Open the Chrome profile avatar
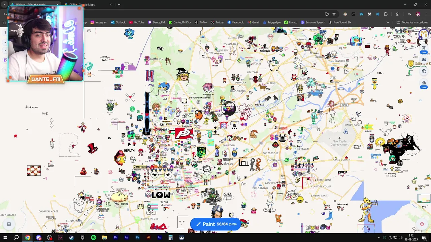The image size is (431, 242). pyautogui.click(x=418, y=14)
